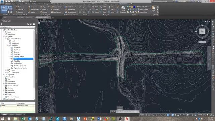Viewport: 215px width, 121px height.
Task: Toggle current layer freeze sun icon
Action: (x=130, y=7)
